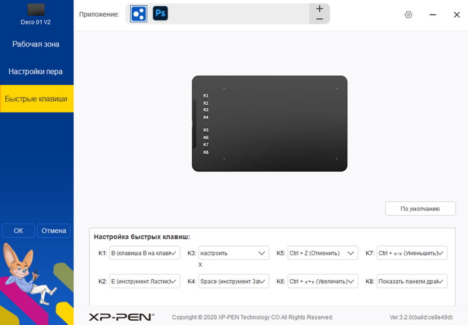This screenshot has width=468, height=325.
Task: Expand the K2 Ластик shortcut dropdown
Action: click(x=145, y=281)
